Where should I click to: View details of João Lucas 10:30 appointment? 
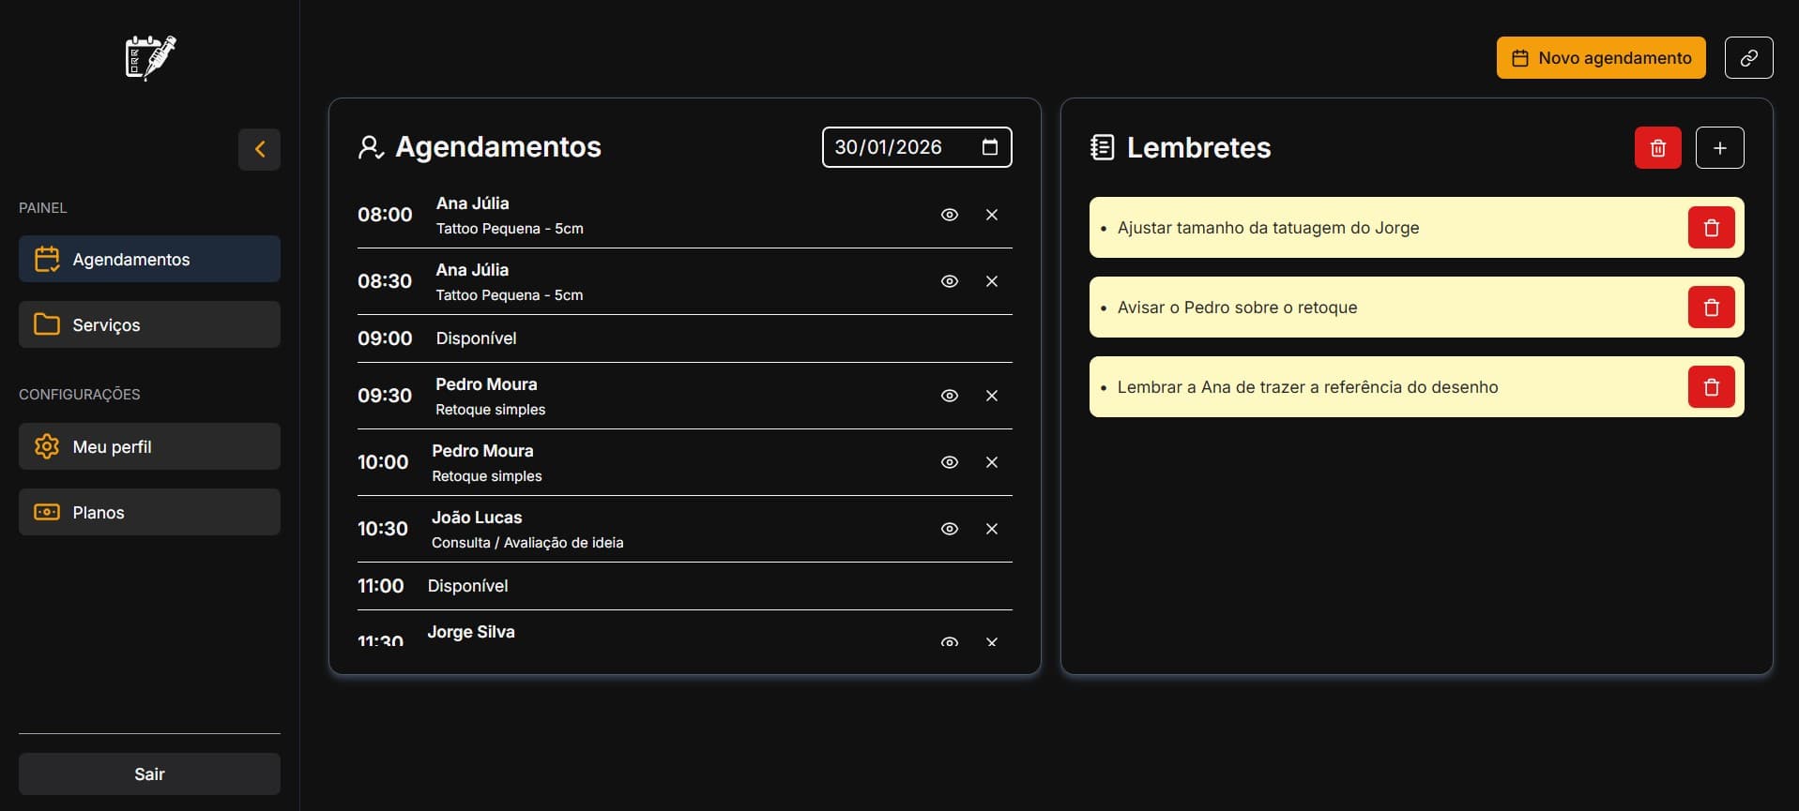coord(950,529)
